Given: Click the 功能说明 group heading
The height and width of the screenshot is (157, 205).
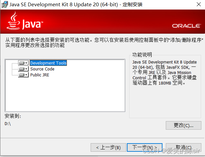Looking at the screenshot, I should 142,55.
